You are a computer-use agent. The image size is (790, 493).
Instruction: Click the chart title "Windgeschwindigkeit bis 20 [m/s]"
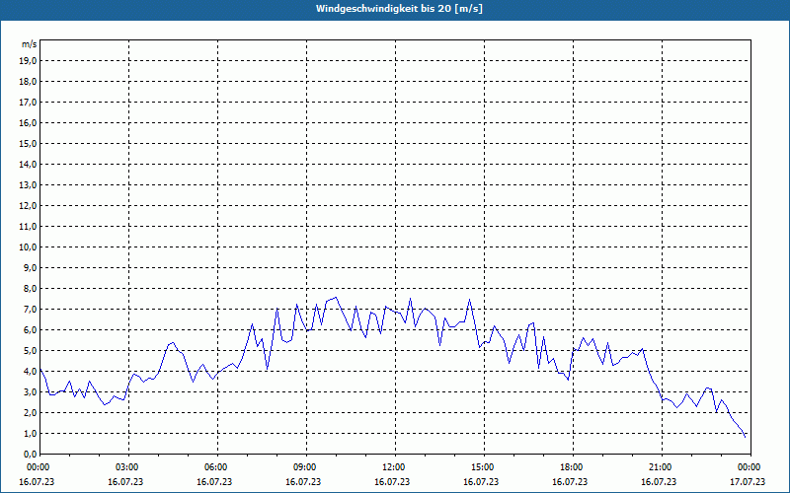(399, 9)
